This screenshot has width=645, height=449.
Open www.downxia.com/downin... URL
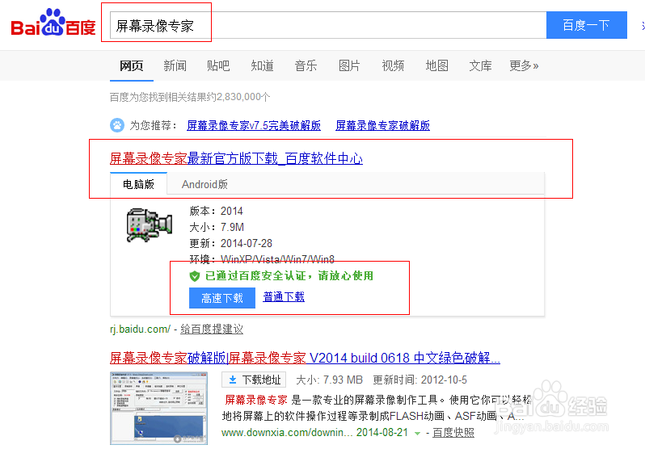[x=287, y=433]
